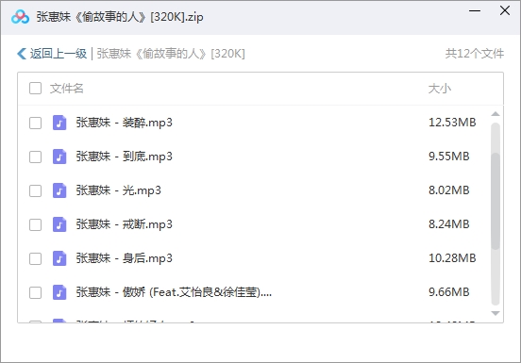Click the scrollbar up arrow
Viewport: 521px width, 363px height.
[x=496, y=114]
